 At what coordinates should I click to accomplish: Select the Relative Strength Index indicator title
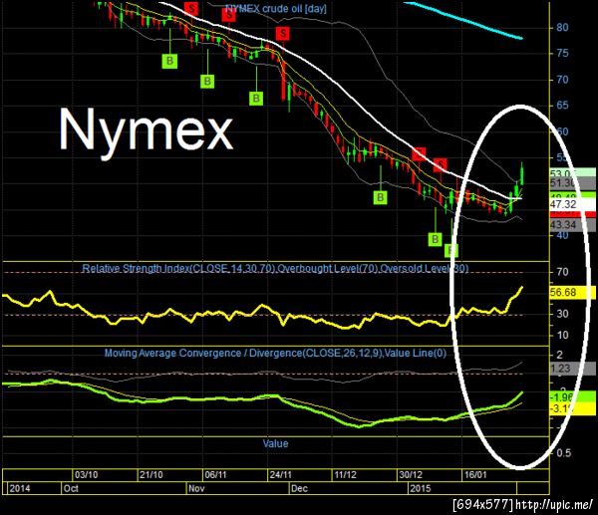tap(275, 268)
